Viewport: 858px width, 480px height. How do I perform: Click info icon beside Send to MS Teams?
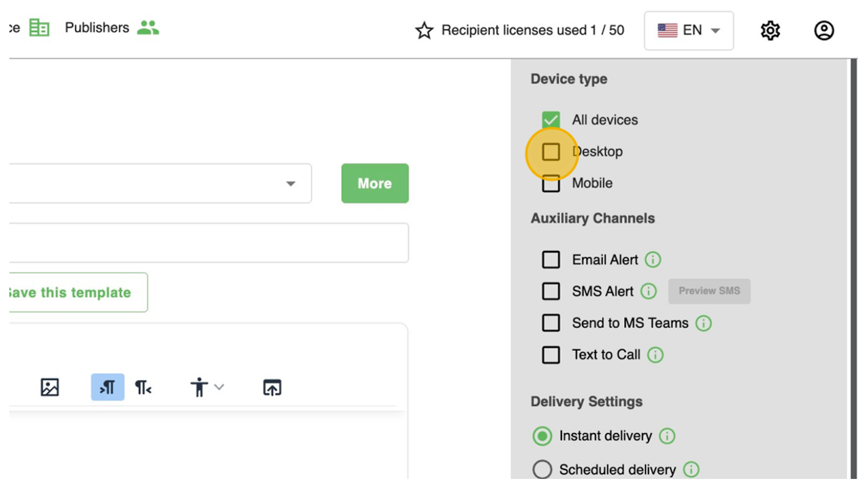pos(703,323)
